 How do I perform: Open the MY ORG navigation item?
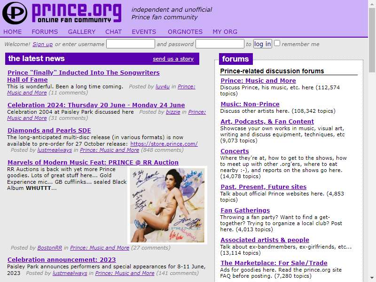click(x=225, y=31)
